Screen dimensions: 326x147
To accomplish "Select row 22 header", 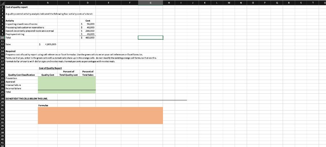I will click(x=2, y=78).
